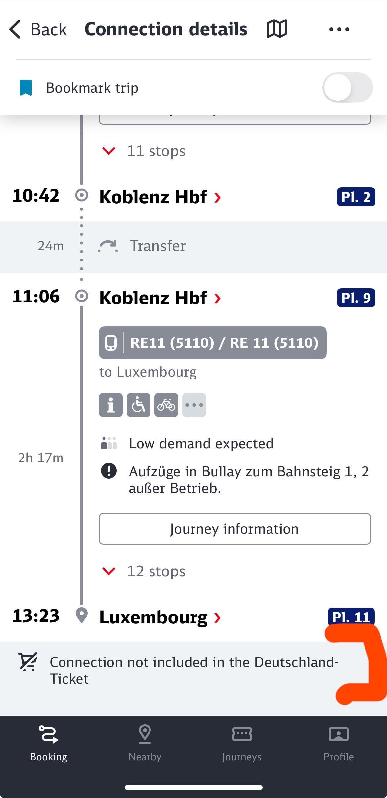Image resolution: width=387 pixels, height=798 pixels.
Task: Toggle the Bookmark trip switch
Action: click(347, 88)
